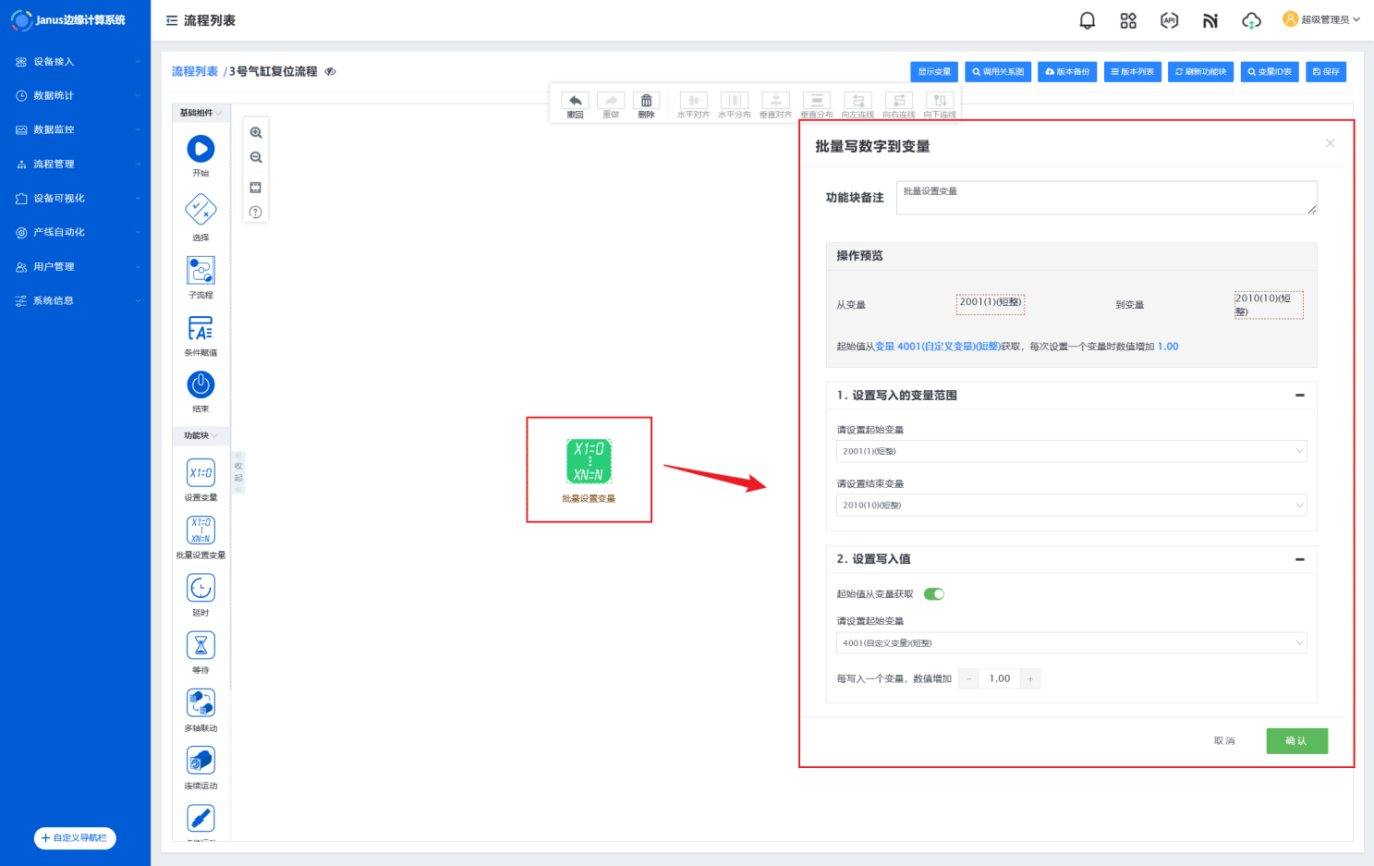The width and height of the screenshot is (1374, 866).
Task: Click the 版本备份 button
Action: [1067, 72]
